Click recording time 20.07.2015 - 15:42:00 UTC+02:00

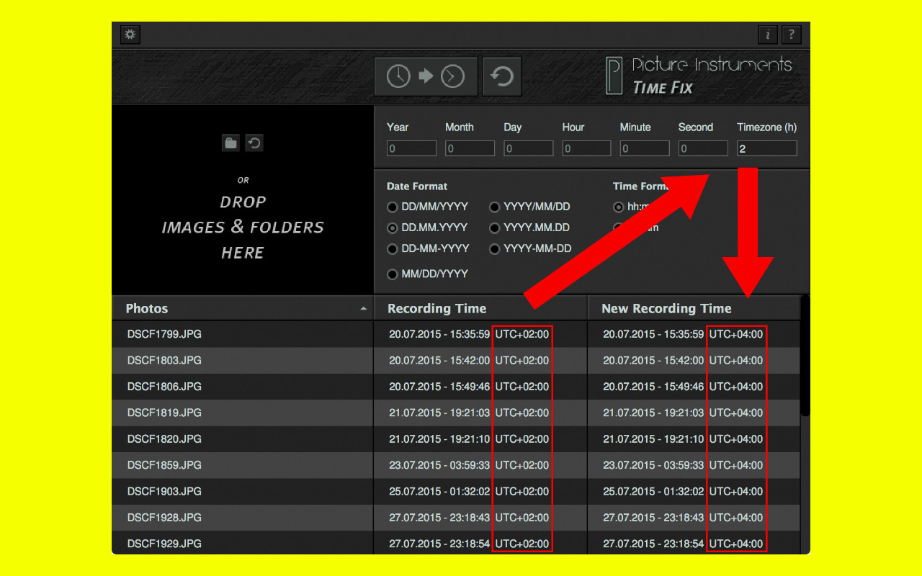[x=469, y=361]
